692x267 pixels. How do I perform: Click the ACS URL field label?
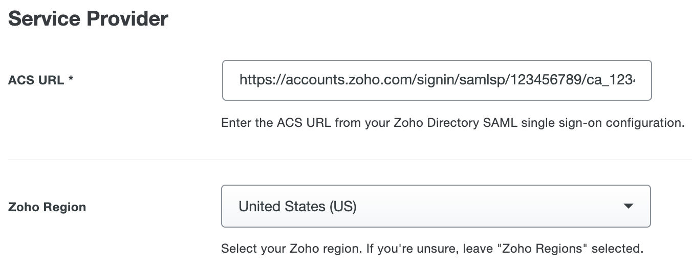[x=36, y=80]
